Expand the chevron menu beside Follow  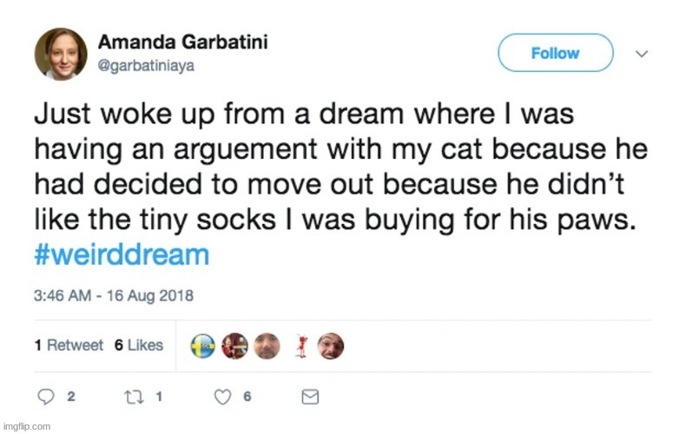tap(642, 54)
